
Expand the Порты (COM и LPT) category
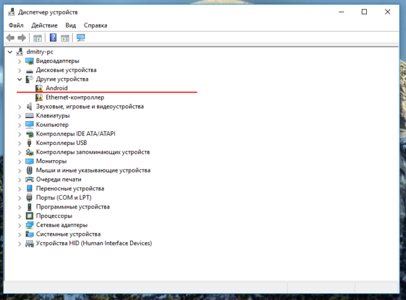[x=20, y=198]
